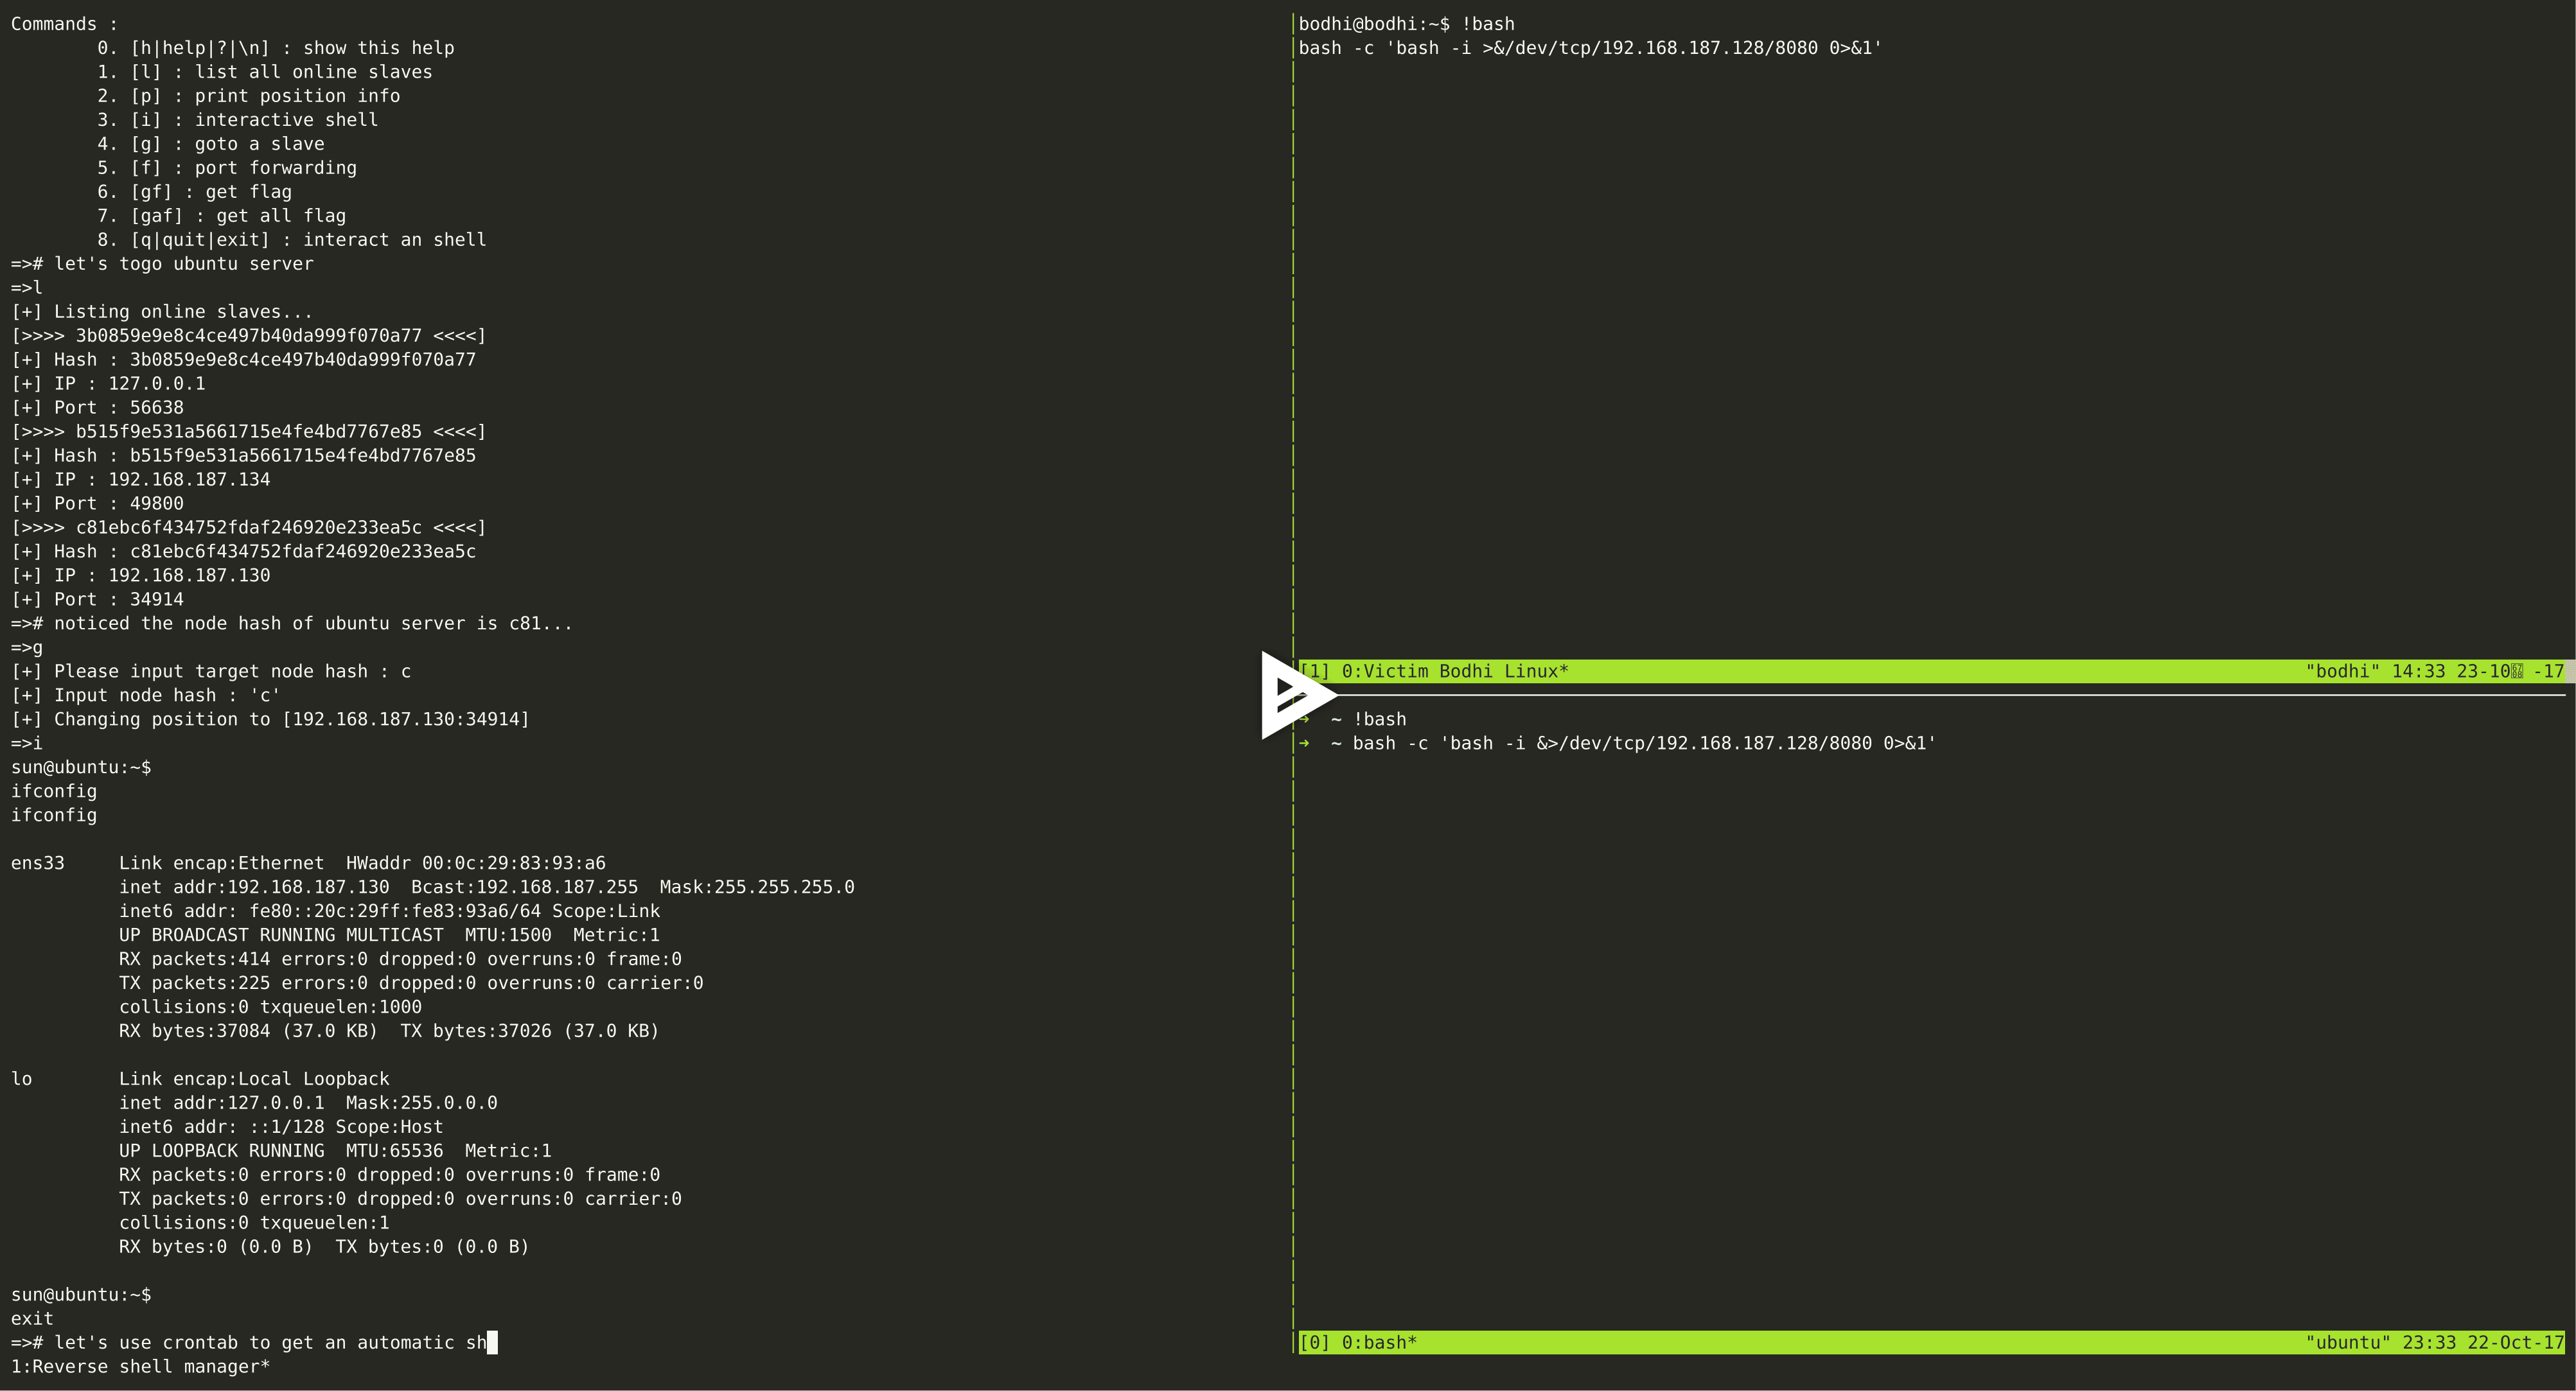Click the '[h|help|?|\n] : show this help' line
Screen dimensions: 2576x1391
[275, 48]
